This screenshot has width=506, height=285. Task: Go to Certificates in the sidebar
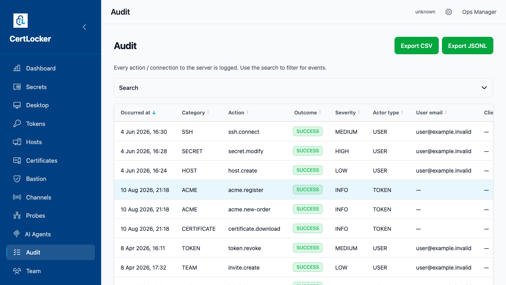point(51,160)
